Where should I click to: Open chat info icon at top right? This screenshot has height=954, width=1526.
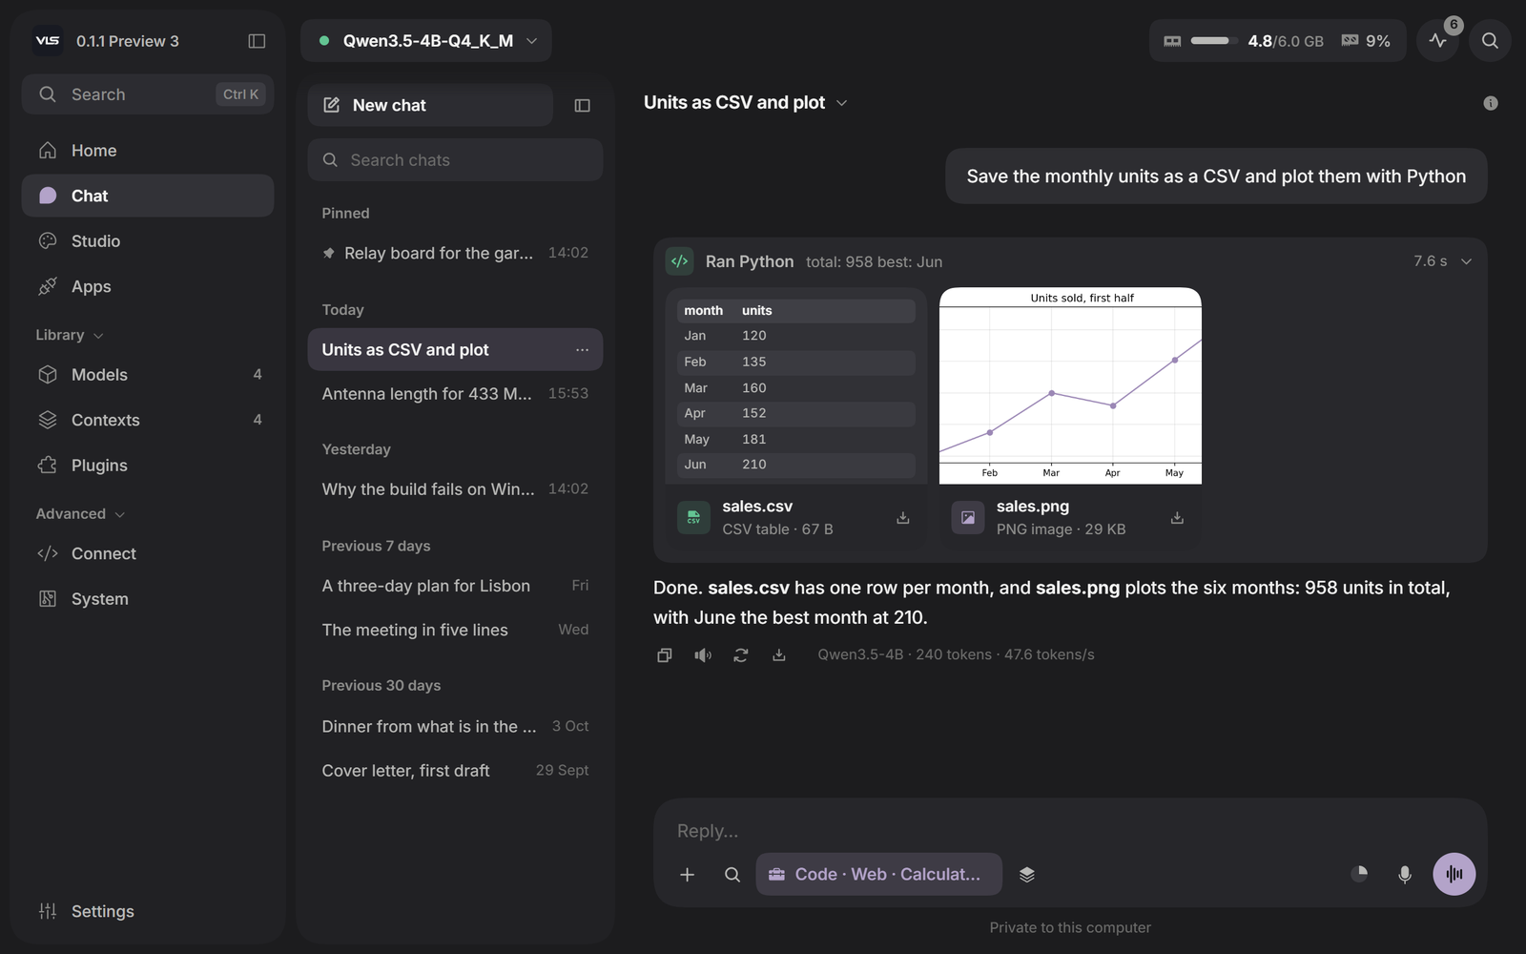1491,103
